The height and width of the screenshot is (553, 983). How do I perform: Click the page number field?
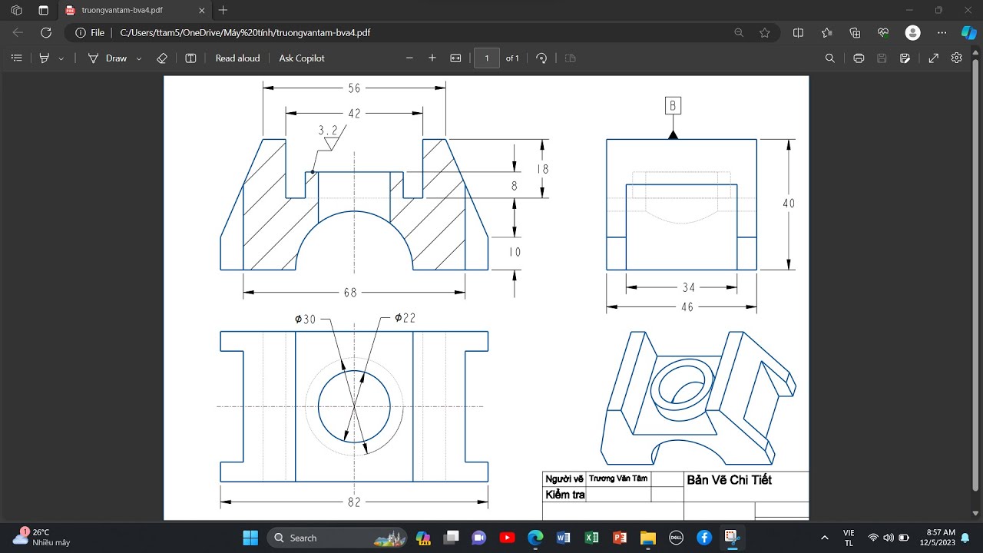click(x=487, y=58)
